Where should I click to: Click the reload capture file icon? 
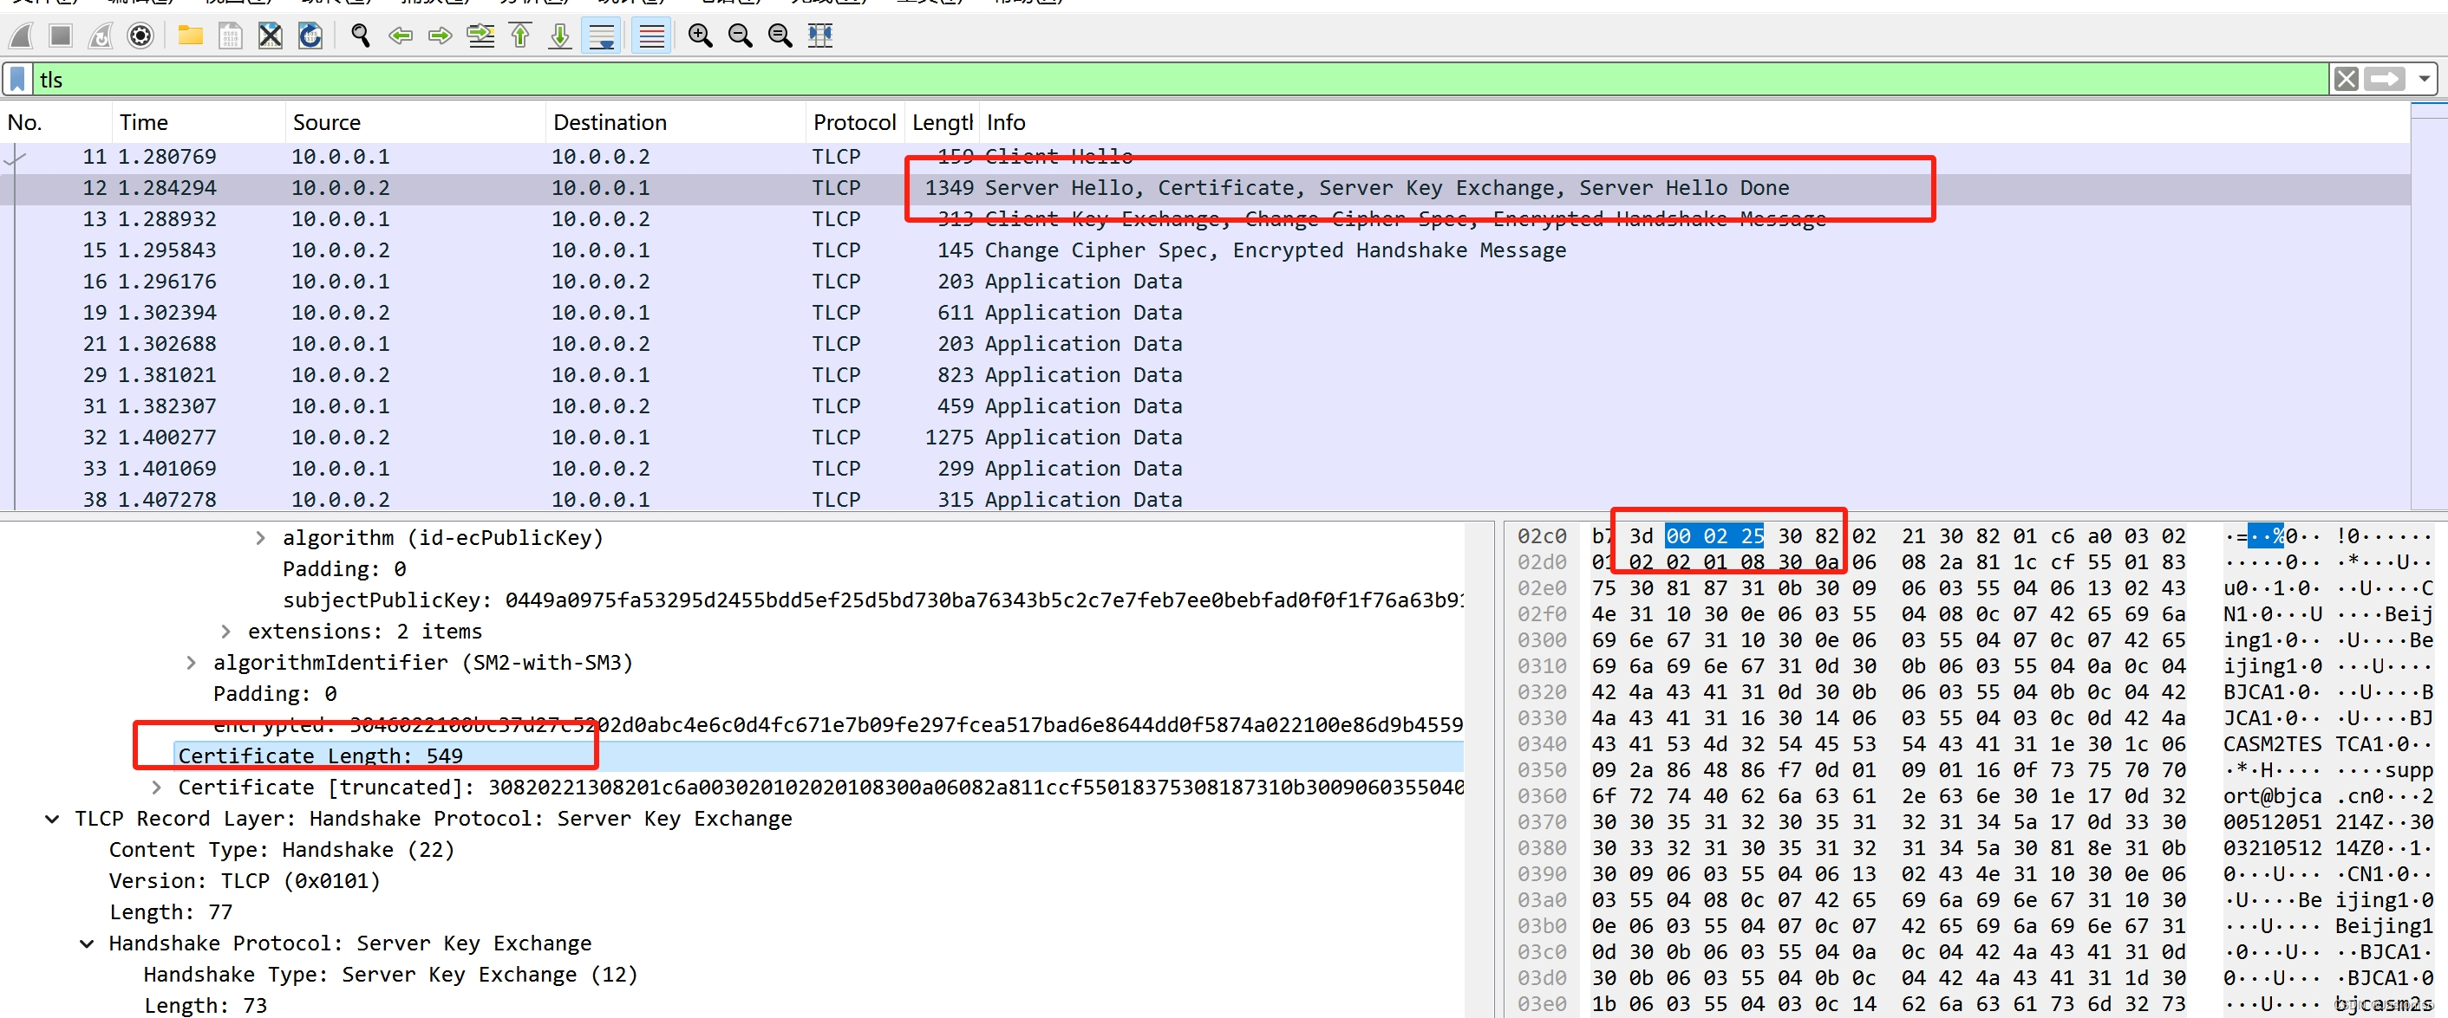click(310, 36)
